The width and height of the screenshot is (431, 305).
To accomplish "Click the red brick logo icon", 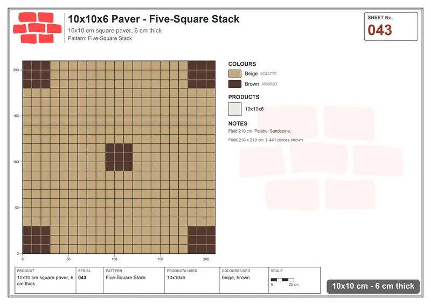I will click(x=37, y=28).
